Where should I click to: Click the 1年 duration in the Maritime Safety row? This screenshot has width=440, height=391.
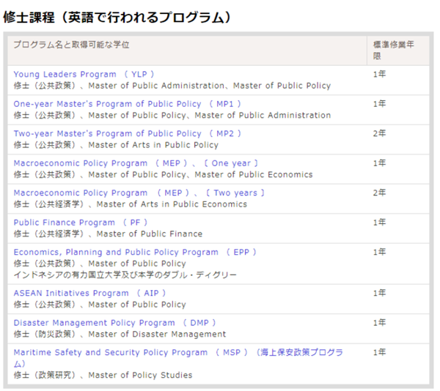coord(379,353)
